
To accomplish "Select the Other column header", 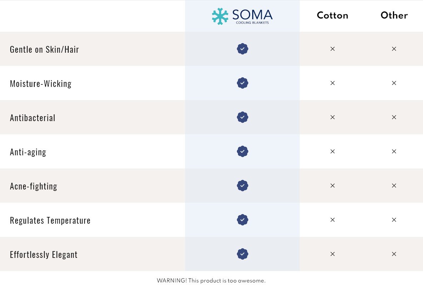I will [394, 16].
